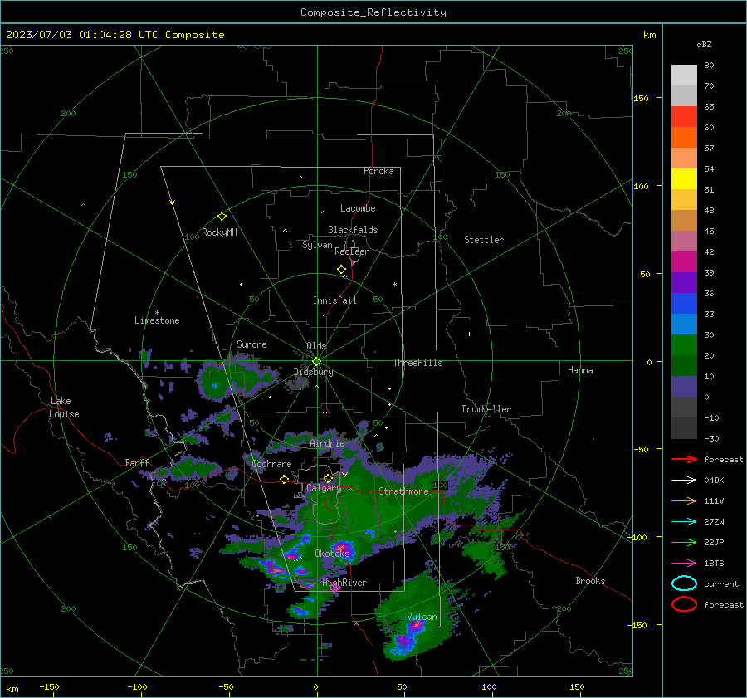Click the Hanna label
The image size is (747, 698).
pyautogui.click(x=580, y=370)
